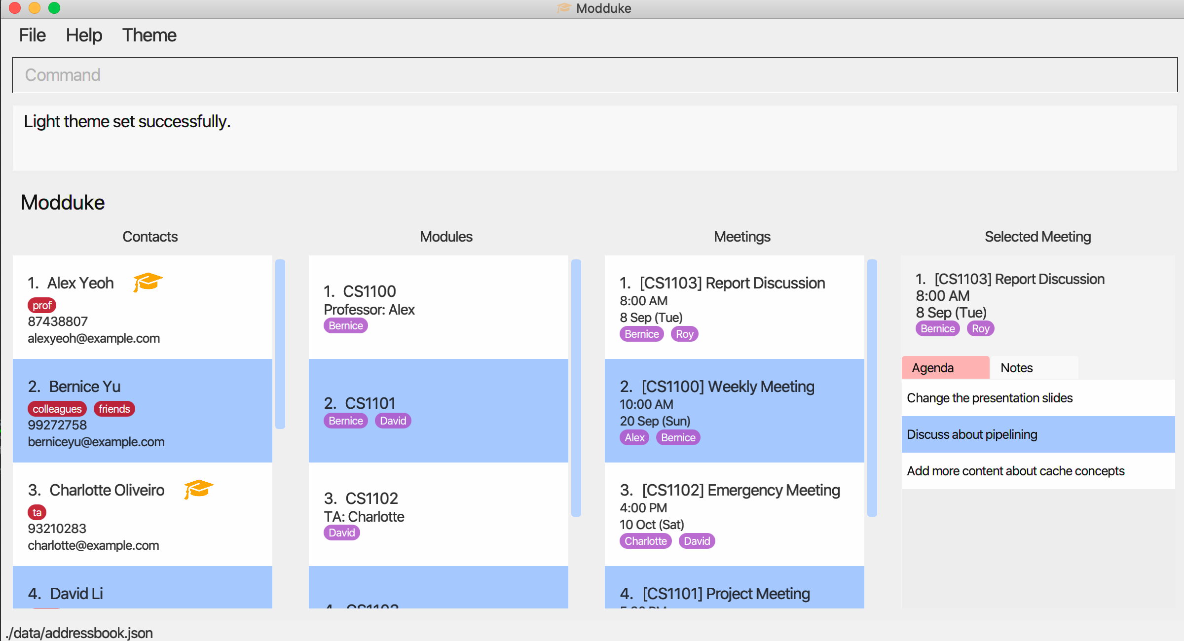This screenshot has width=1184, height=641.
Task: Select module CS1100
Action: click(438, 307)
